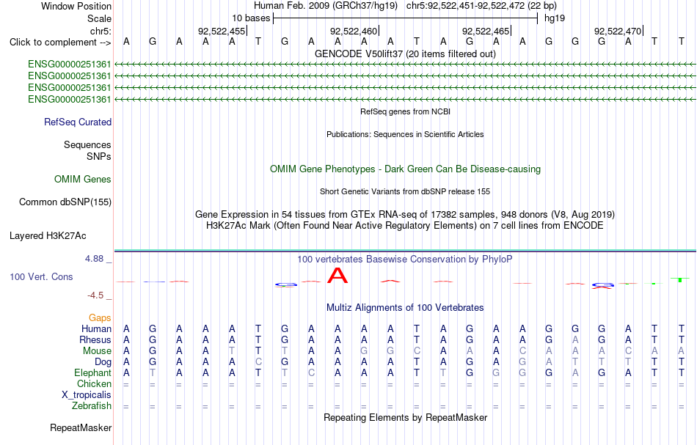Click the hg19 label beside scale bar
The width and height of the screenshot is (697, 445).
(555, 18)
